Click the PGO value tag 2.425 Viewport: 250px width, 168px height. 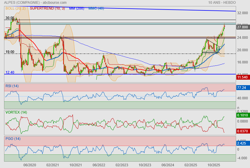pyautogui.click(x=242, y=143)
